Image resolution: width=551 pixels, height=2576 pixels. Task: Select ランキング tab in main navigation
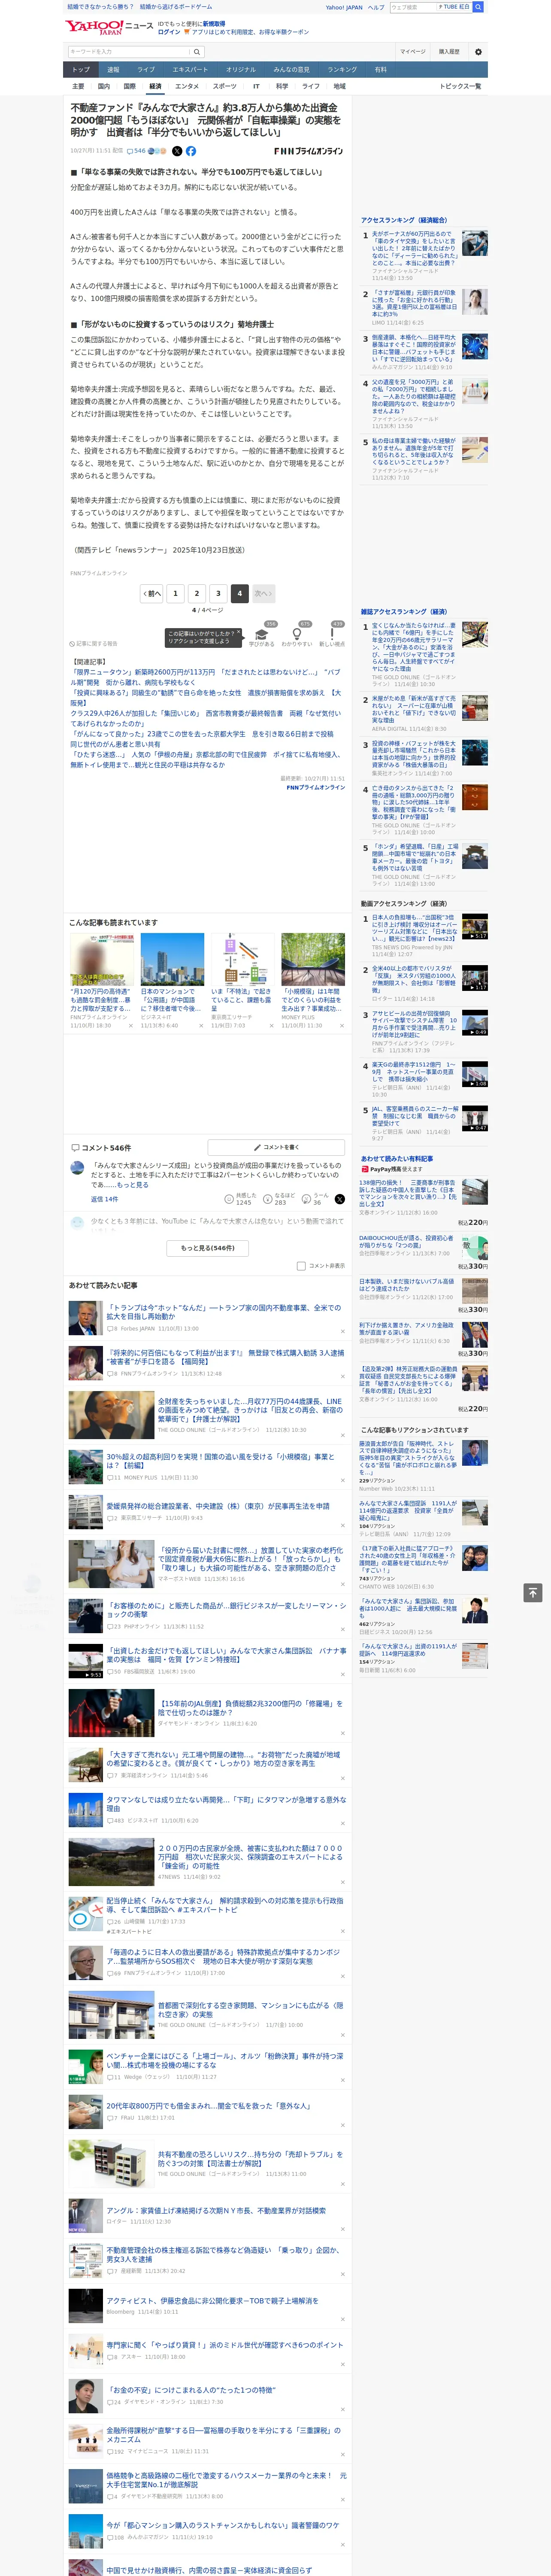[342, 70]
